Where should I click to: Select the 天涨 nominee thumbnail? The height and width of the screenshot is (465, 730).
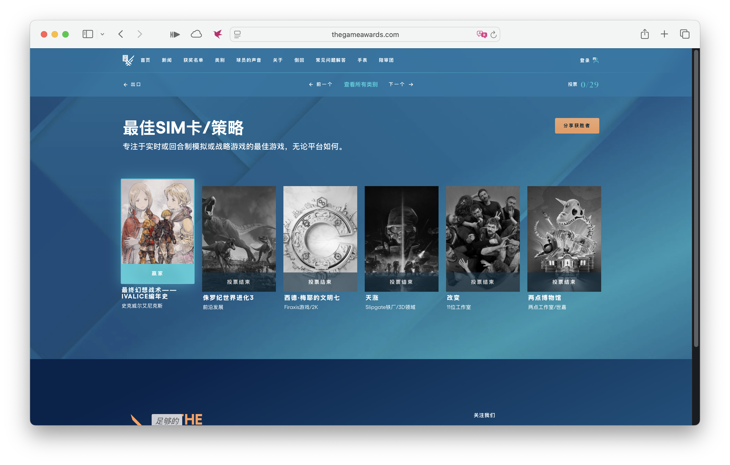click(x=401, y=238)
